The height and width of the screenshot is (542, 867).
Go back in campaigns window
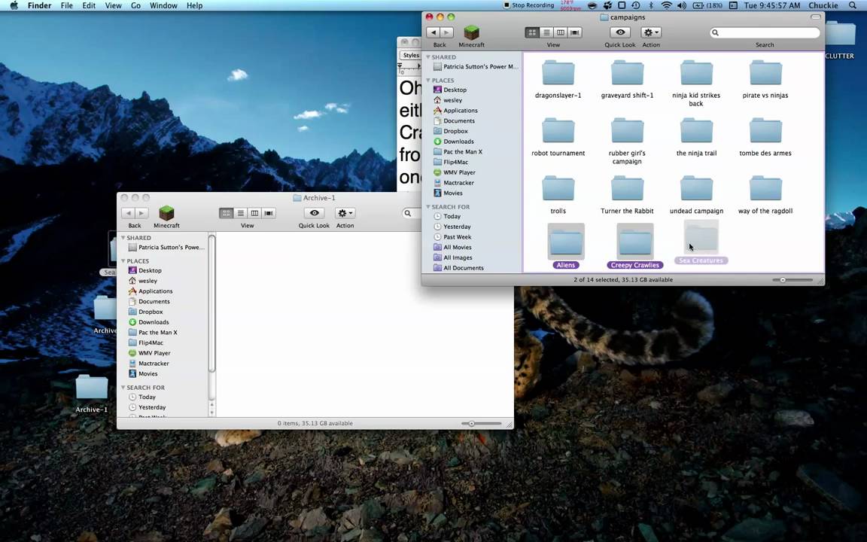click(x=433, y=32)
